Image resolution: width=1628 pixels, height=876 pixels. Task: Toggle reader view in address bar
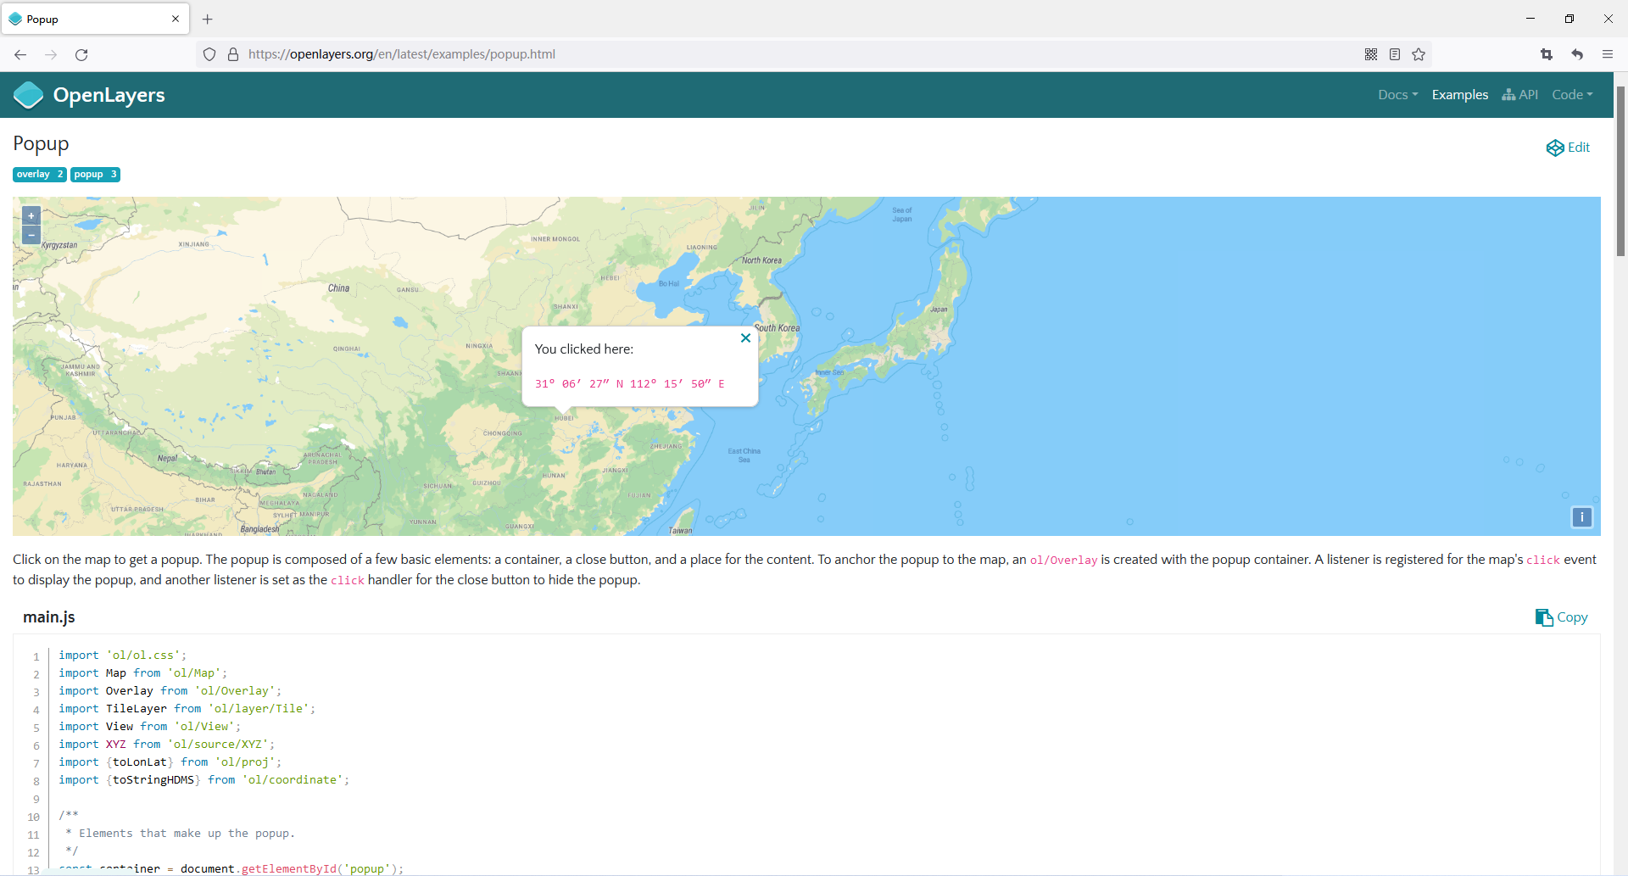[x=1395, y=54]
